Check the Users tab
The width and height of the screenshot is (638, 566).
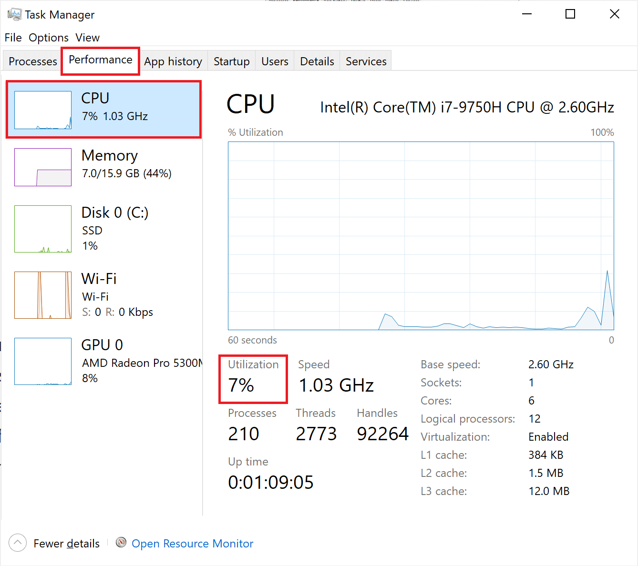274,61
